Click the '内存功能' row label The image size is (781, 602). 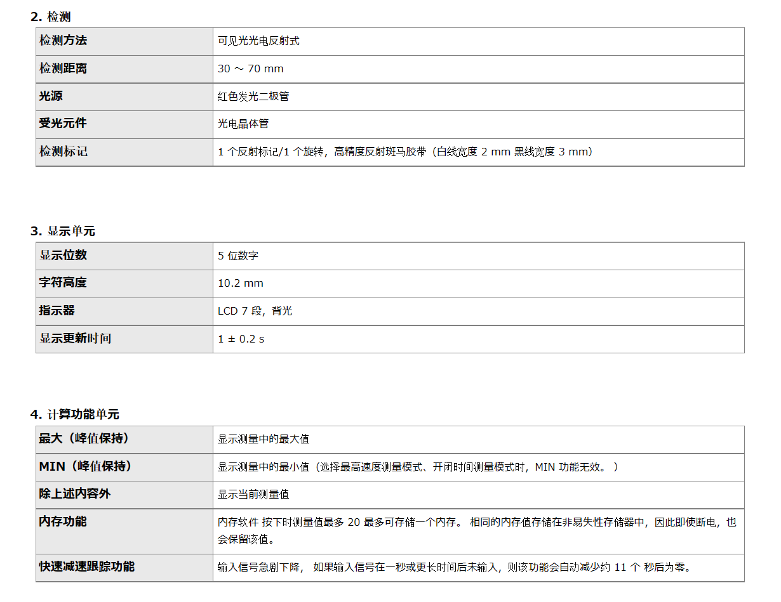tap(63, 521)
